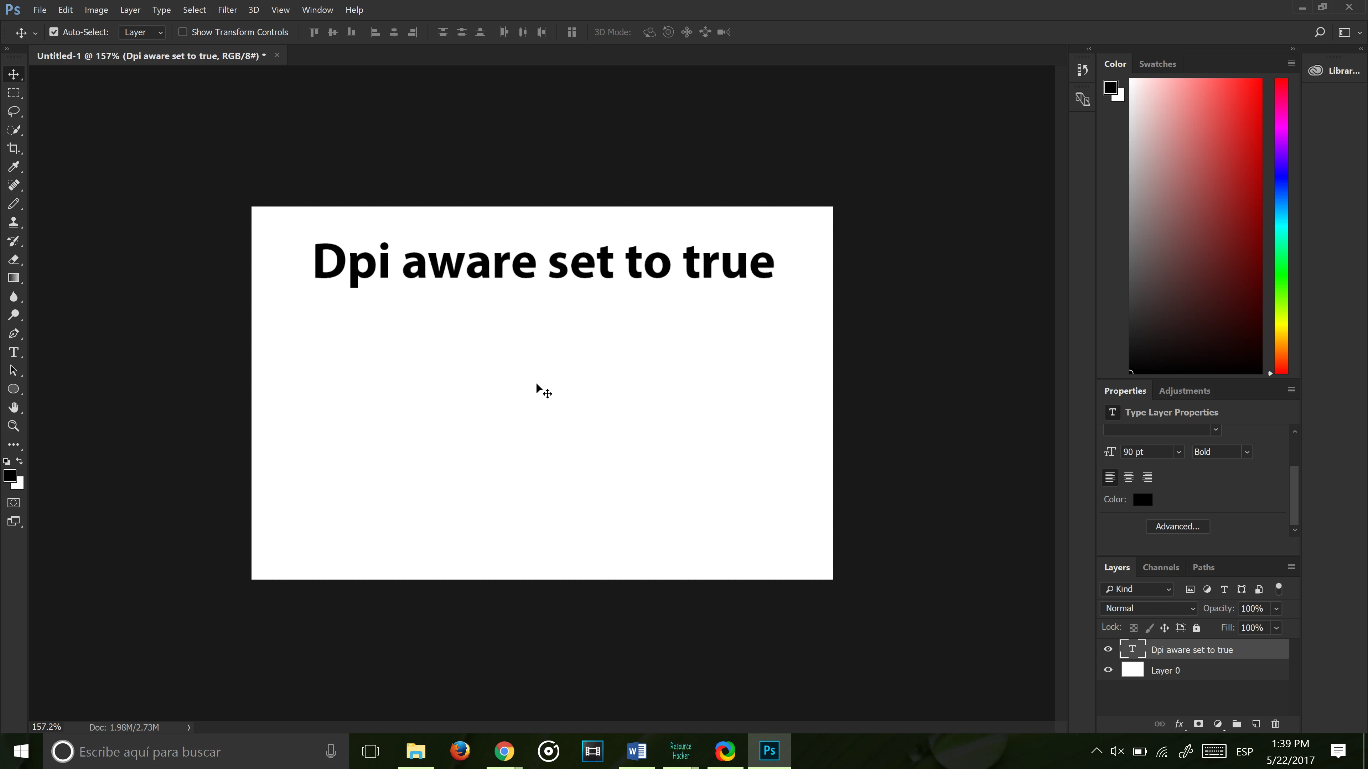Select the Eraser tool
This screenshot has width=1368, height=769.
[x=14, y=260]
